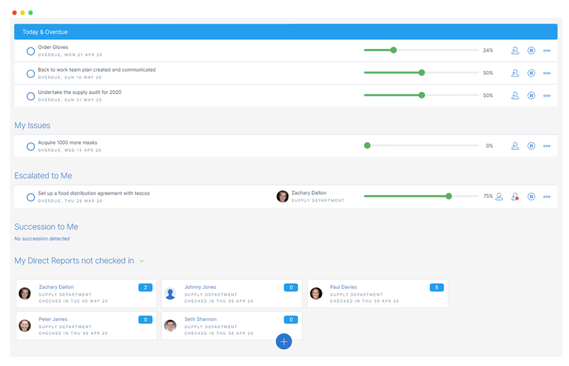Open Paul Davies' report card
The image size is (569, 366).
[x=377, y=293]
